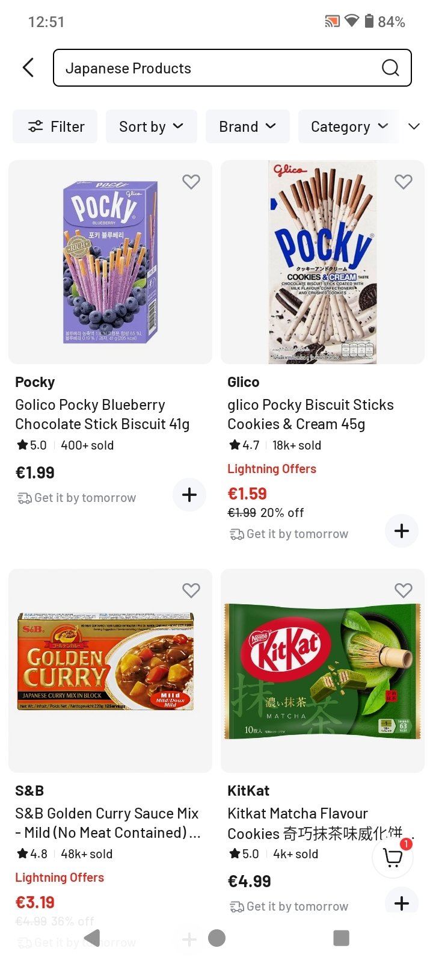The height and width of the screenshot is (963, 433).
Task: Toggle wishlist heart on Kitkat Matcha
Action: coord(404,590)
